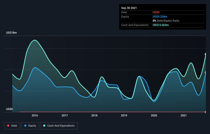Select the red Debt data point marker at chart end
Viewport: 210px width, 134px height.
[x=206, y=112]
